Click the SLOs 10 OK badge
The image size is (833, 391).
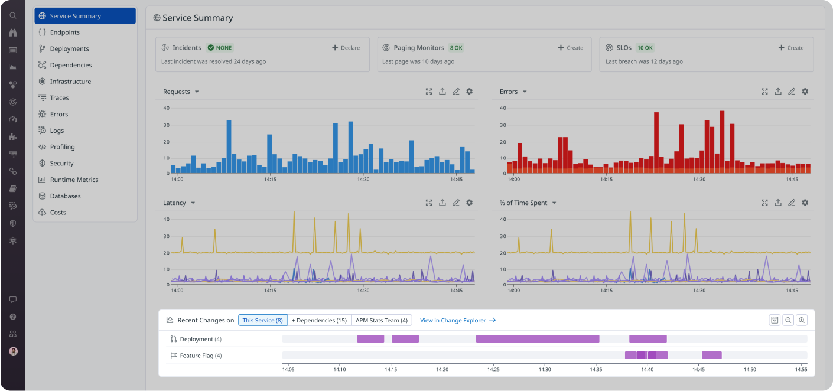645,48
